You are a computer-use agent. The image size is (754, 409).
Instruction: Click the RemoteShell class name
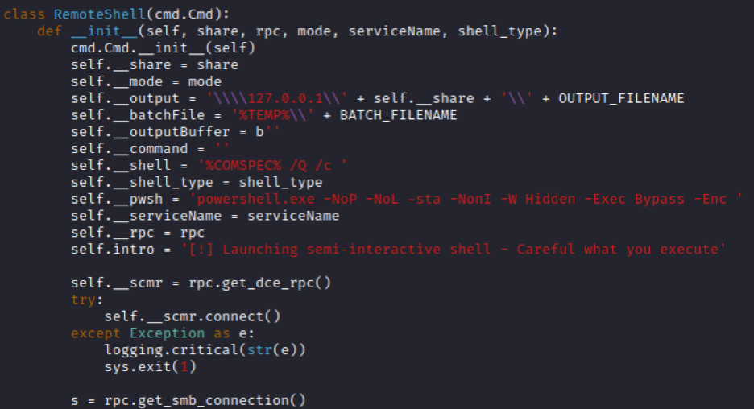click(100, 14)
